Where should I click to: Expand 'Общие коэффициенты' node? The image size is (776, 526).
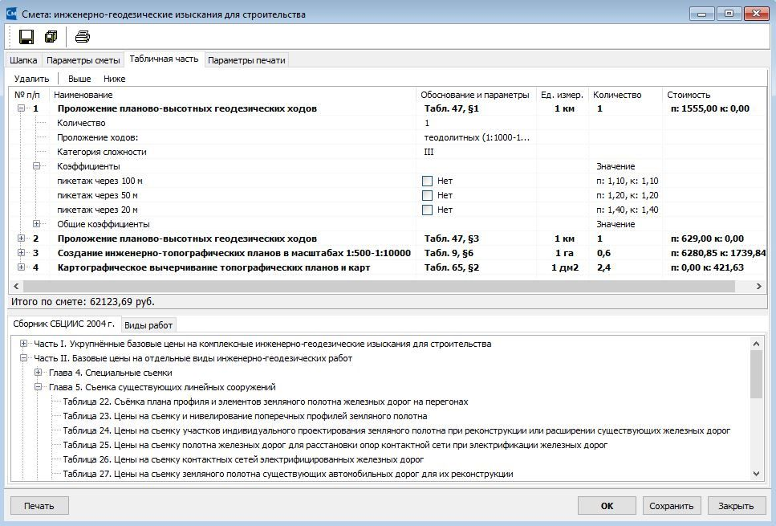(37, 224)
